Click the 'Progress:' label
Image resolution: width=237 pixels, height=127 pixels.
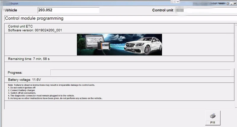15,73
